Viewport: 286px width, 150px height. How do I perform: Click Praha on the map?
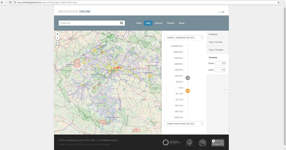112,70
